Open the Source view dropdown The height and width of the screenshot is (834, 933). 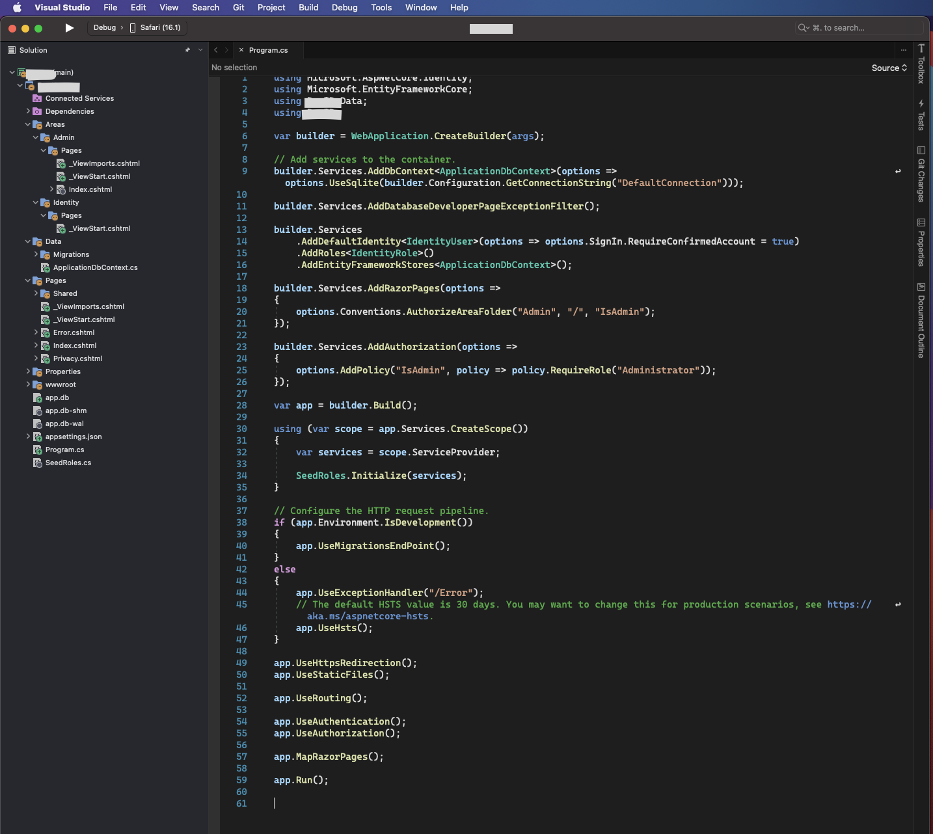(x=889, y=68)
